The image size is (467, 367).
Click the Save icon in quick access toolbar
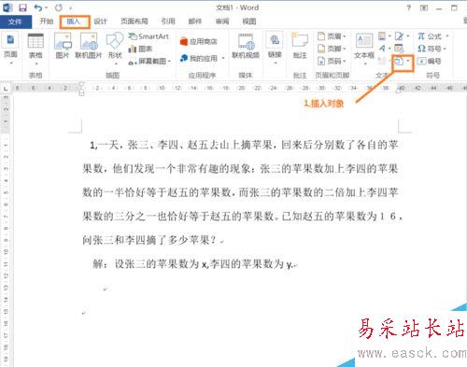22,7
